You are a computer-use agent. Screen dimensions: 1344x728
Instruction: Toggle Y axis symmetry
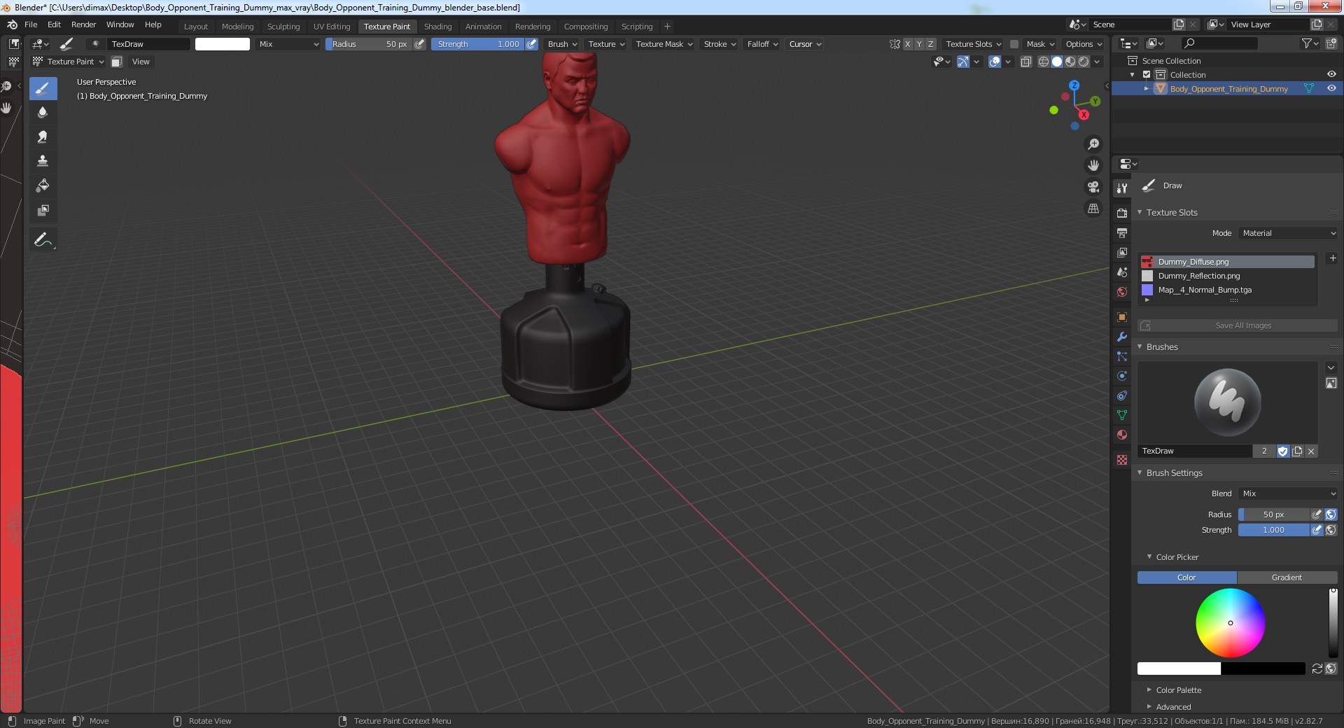point(919,44)
